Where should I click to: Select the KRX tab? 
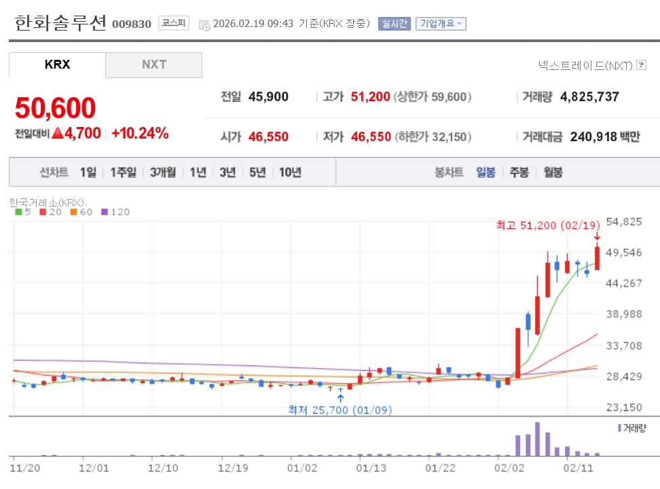click(x=57, y=65)
